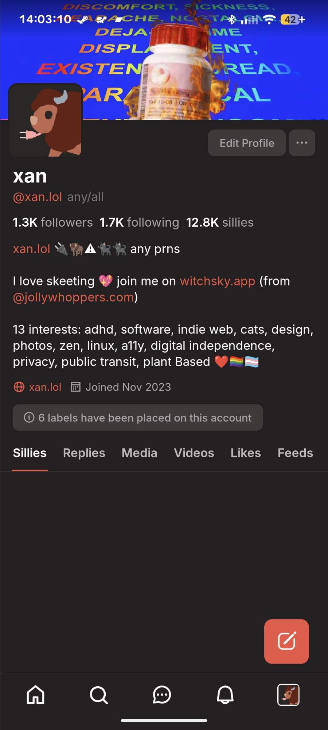The width and height of the screenshot is (328, 730).
Task: Click the globe website icon
Action: [x=19, y=387]
